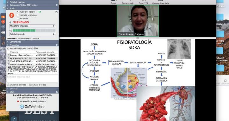Click the trash icon for 'Buenos días confirmo...'
The height and width of the screenshot is (121, 229).
coord(8,55)
